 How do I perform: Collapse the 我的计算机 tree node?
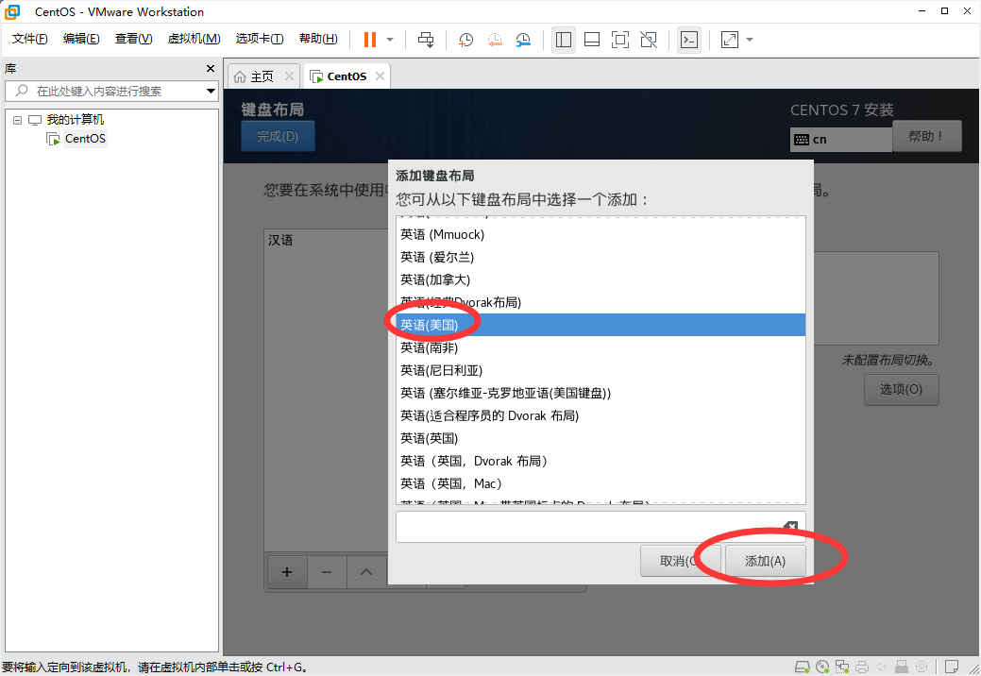(18, 120)
